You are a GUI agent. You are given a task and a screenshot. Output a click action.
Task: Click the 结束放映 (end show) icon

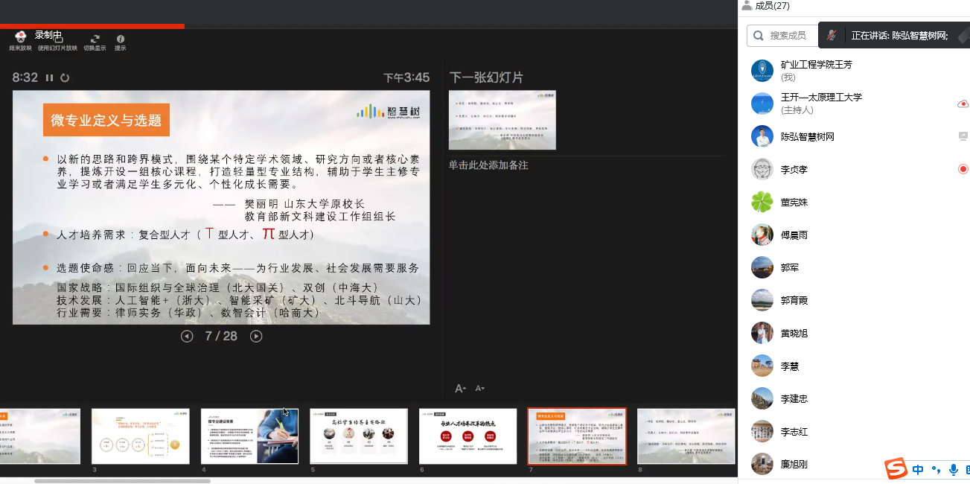pos(21,38)
